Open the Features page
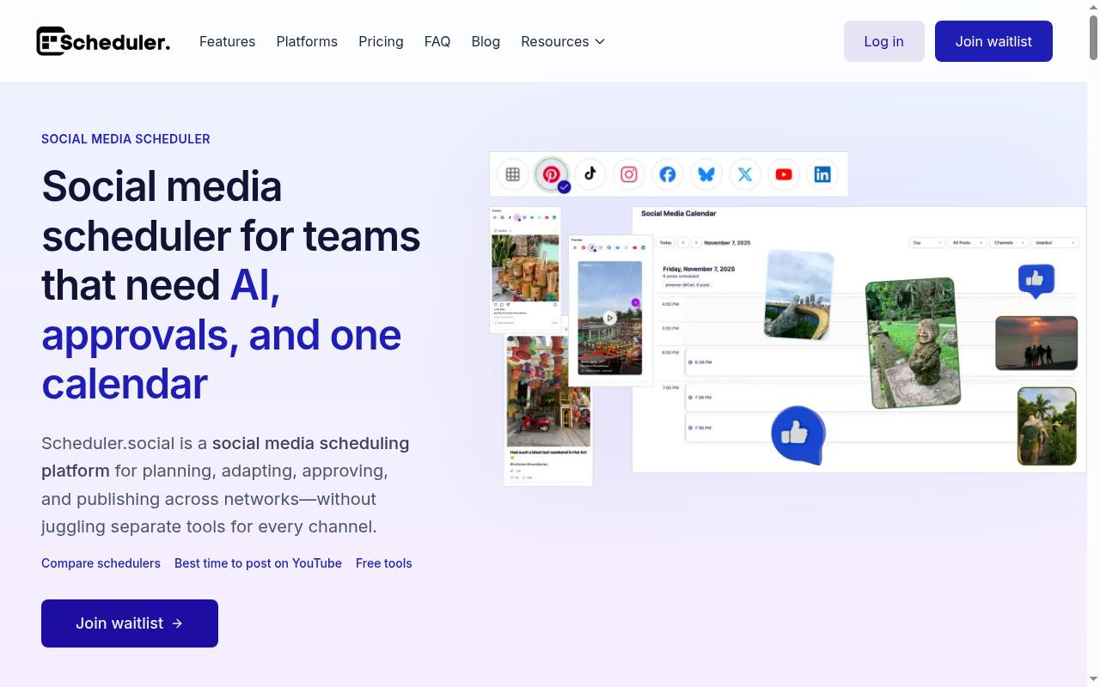 click(227, 41)
